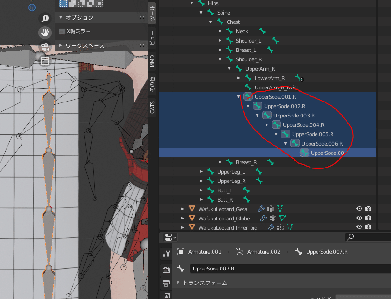Click UpperSode.007.R in breadcrumb
Screen dimensions: 391x299
(327, 252)
